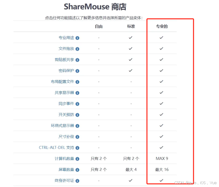Click the 屏幕数量 feature link
Image resolution: width=219 pixels, height=187 pixels.
pos(66,170)
